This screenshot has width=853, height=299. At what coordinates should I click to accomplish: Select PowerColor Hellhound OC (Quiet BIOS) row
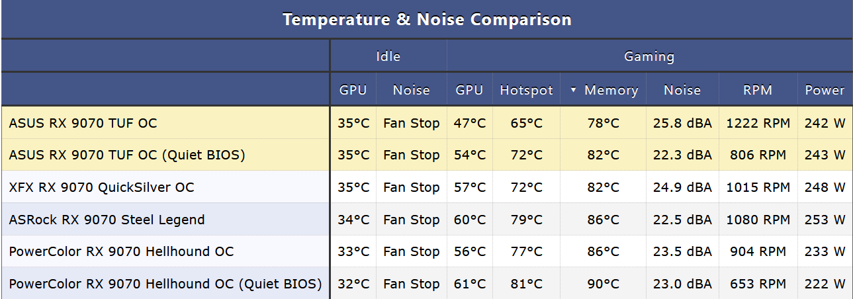pos(426,284)
